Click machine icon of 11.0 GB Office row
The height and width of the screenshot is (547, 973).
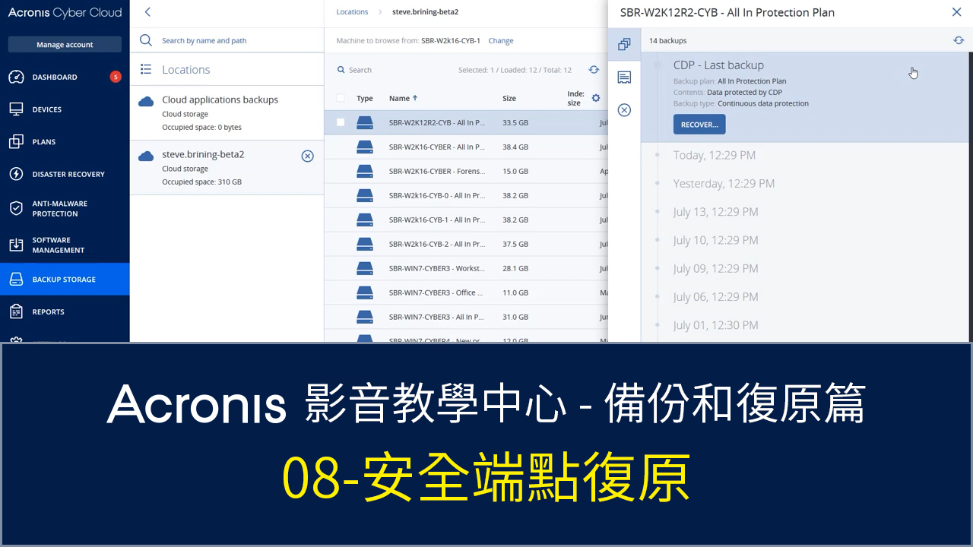[x=365, y=292]
